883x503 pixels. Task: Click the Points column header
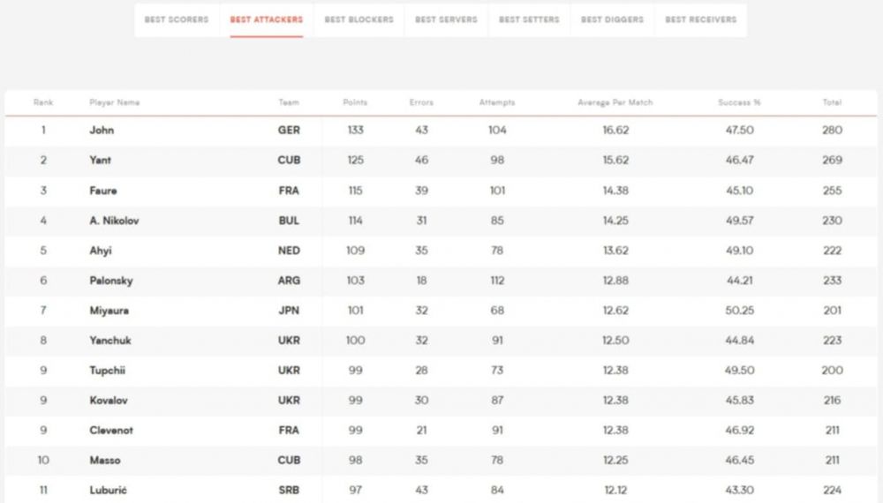click(x=355, y=102)
